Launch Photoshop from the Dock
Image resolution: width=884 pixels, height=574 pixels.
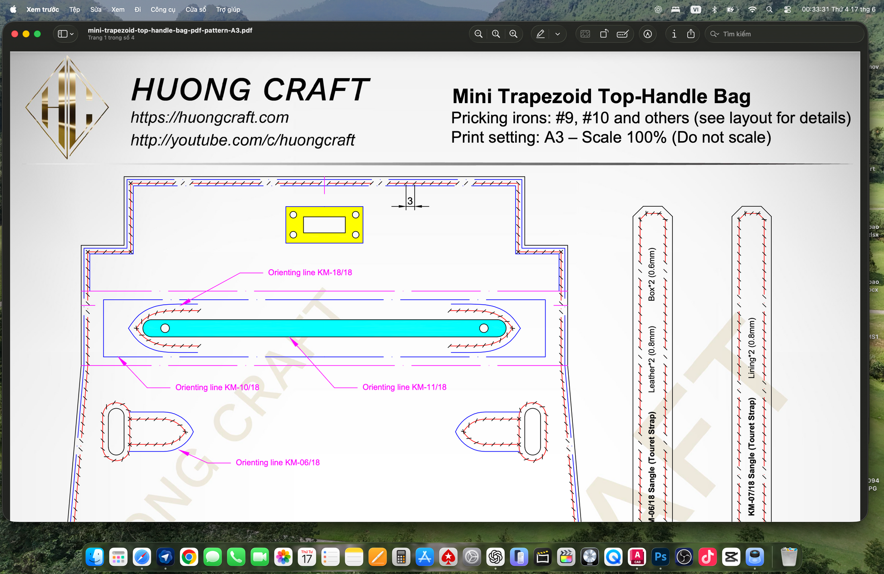click(661, 557)
